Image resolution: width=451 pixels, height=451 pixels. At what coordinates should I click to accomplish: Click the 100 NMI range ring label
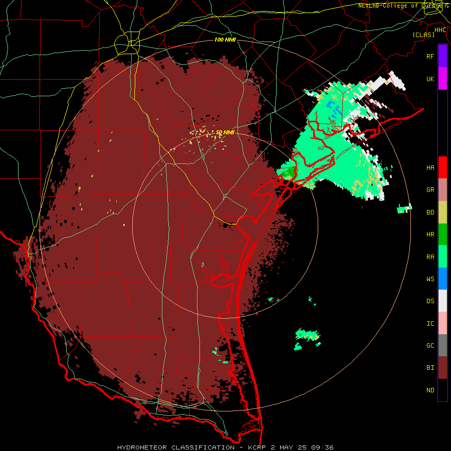pyautogui.click(x=225, y=40)
